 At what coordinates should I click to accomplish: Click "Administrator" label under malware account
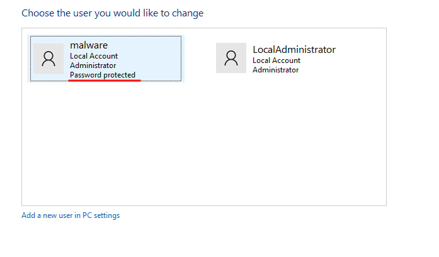[x=93, y=66]
